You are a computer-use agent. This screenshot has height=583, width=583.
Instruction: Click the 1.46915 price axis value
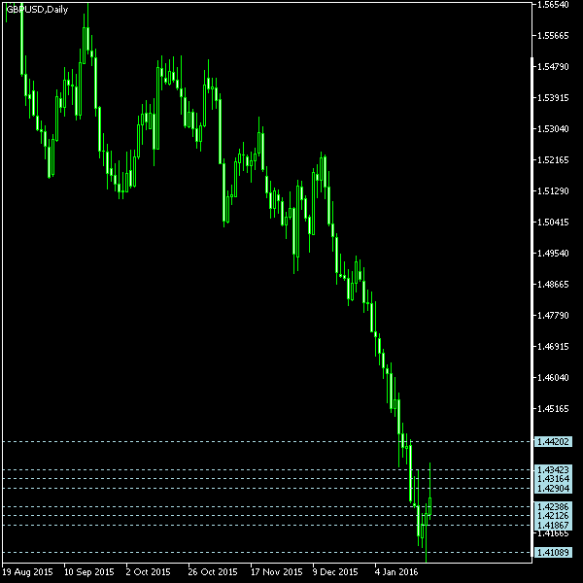tap(553, 346)
